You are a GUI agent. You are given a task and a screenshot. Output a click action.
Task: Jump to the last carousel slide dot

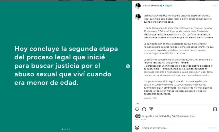(69, 129)
